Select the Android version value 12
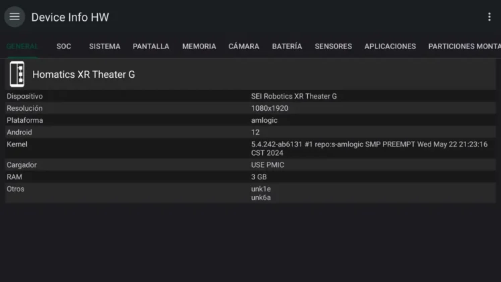Screen dimensions: 501x282 255,132
